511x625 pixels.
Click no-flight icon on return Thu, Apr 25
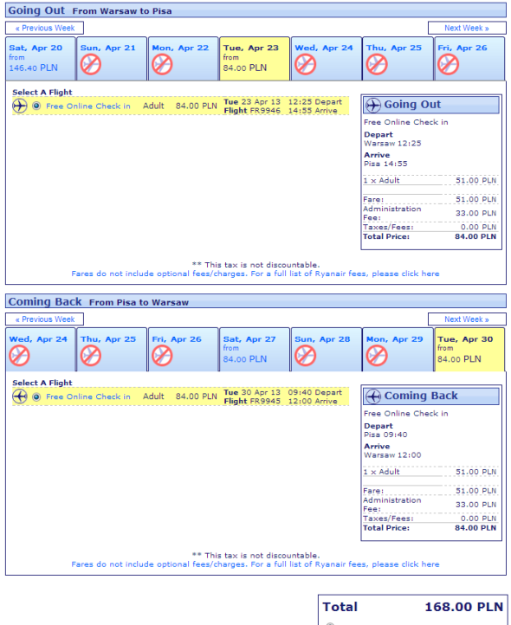click(x=91, y=356)
